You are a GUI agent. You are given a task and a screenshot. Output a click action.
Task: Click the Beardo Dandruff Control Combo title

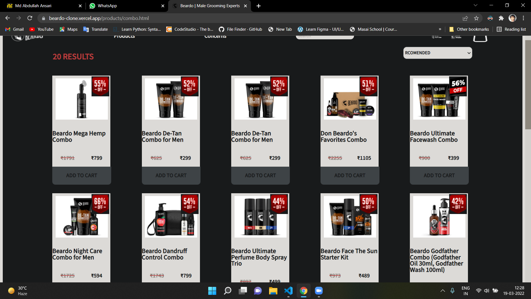point(164,254)
